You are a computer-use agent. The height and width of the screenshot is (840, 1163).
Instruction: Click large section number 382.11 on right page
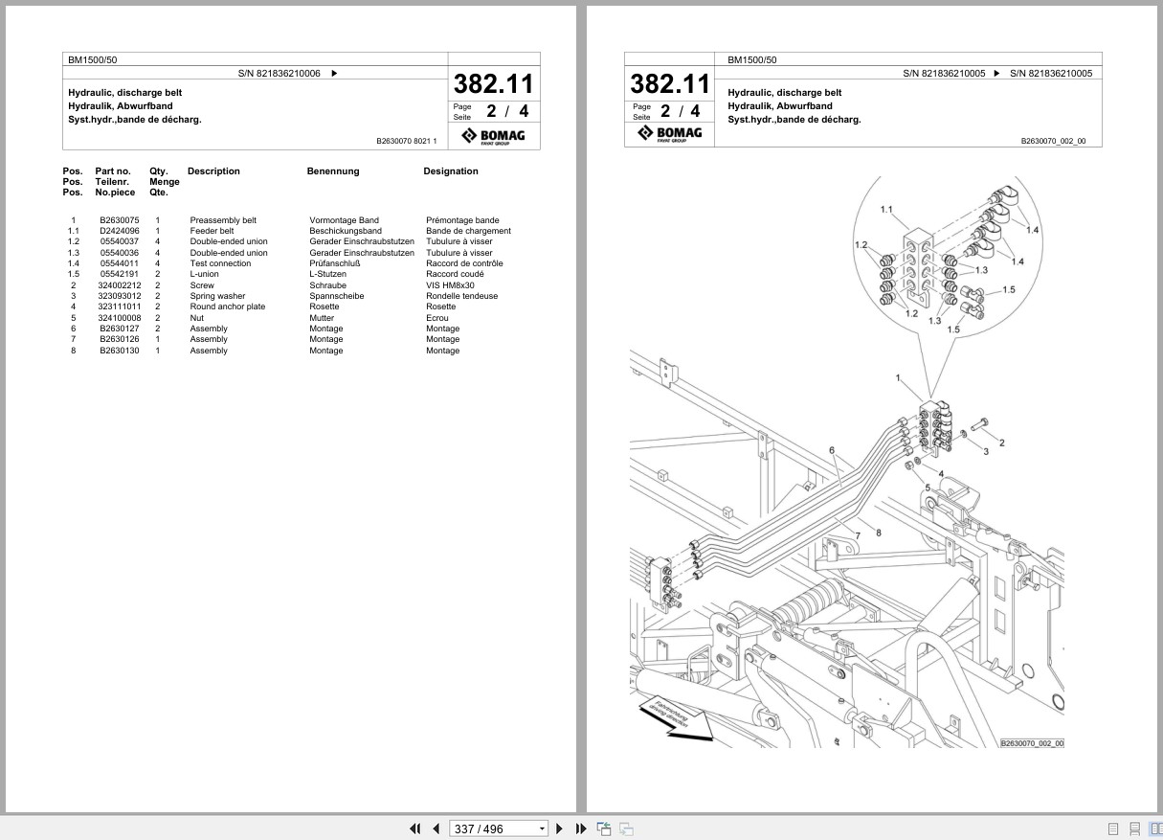tap(670, 83)
